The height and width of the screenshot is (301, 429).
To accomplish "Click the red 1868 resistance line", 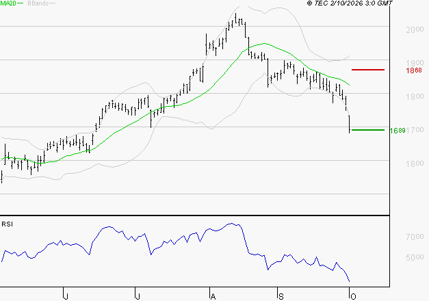I will (368, 70).
